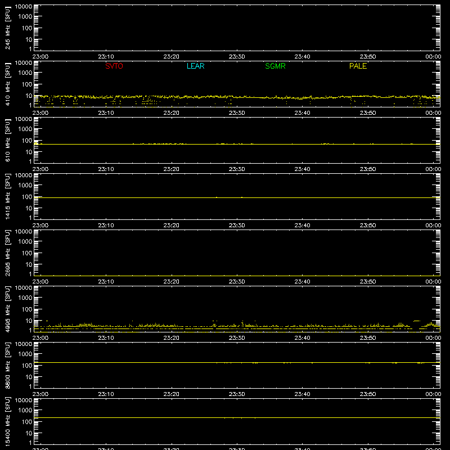Click 23:00 time label under 1415 MHz panel
Viewport: 450px width, 450px height.
click(x=40, y=226)
